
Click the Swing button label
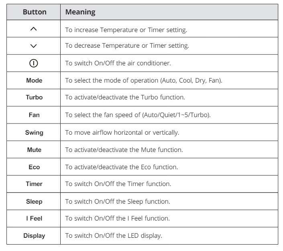34,132
